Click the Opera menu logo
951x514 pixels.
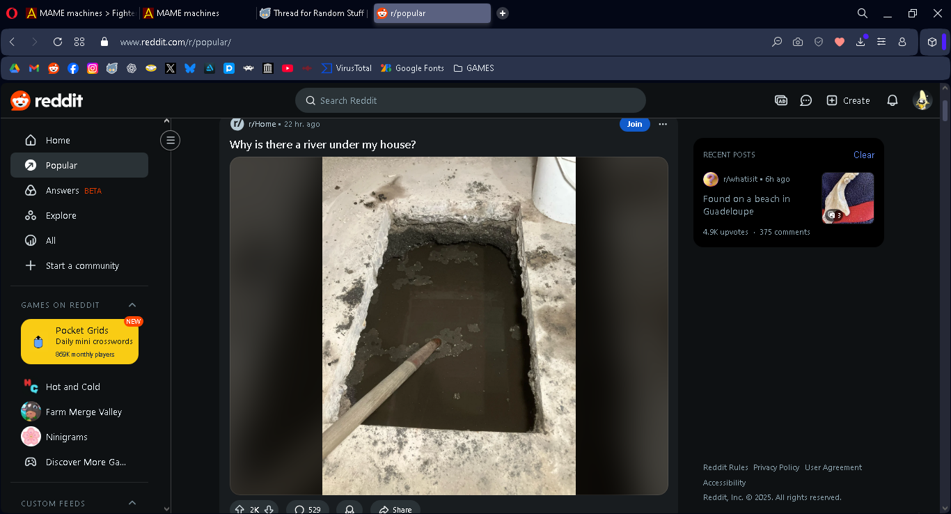point(11,13)
